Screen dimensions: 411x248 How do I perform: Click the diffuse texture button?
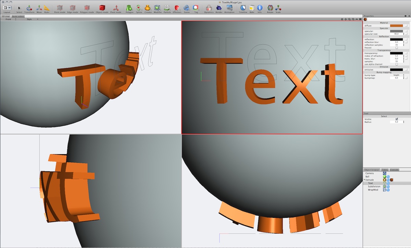point(406,26)
